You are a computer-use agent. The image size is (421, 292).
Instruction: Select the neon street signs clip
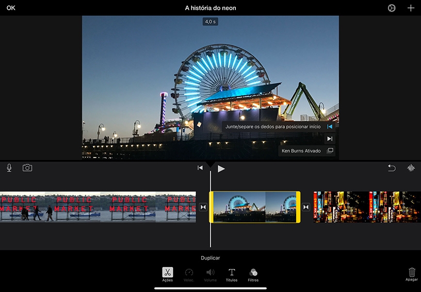[x=367, y=207]
